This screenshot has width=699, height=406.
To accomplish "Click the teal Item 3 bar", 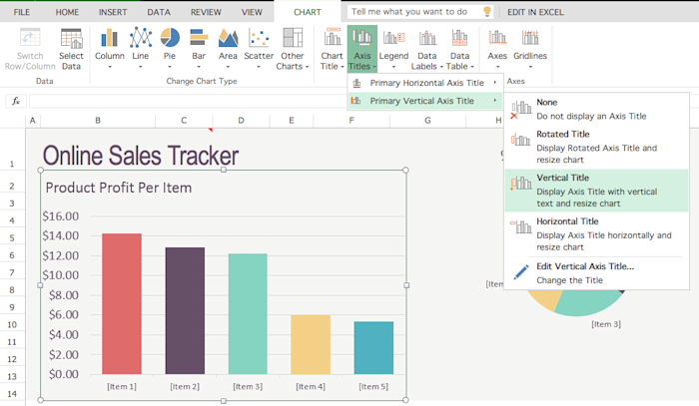I will pos(248,314).
